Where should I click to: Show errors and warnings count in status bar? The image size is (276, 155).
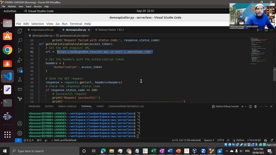28,140
